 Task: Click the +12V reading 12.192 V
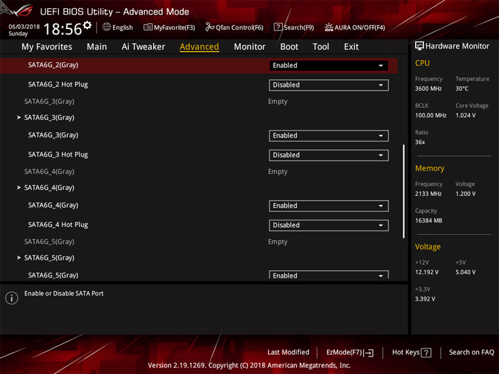426,272
